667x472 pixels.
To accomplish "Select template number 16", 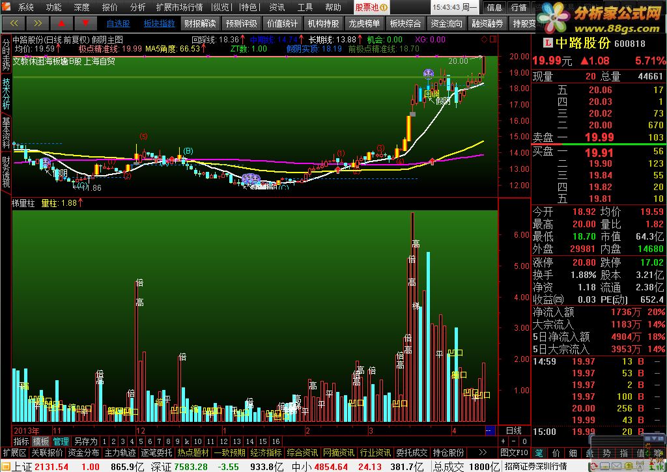I will pyautogui.click(x=276, y=441).
